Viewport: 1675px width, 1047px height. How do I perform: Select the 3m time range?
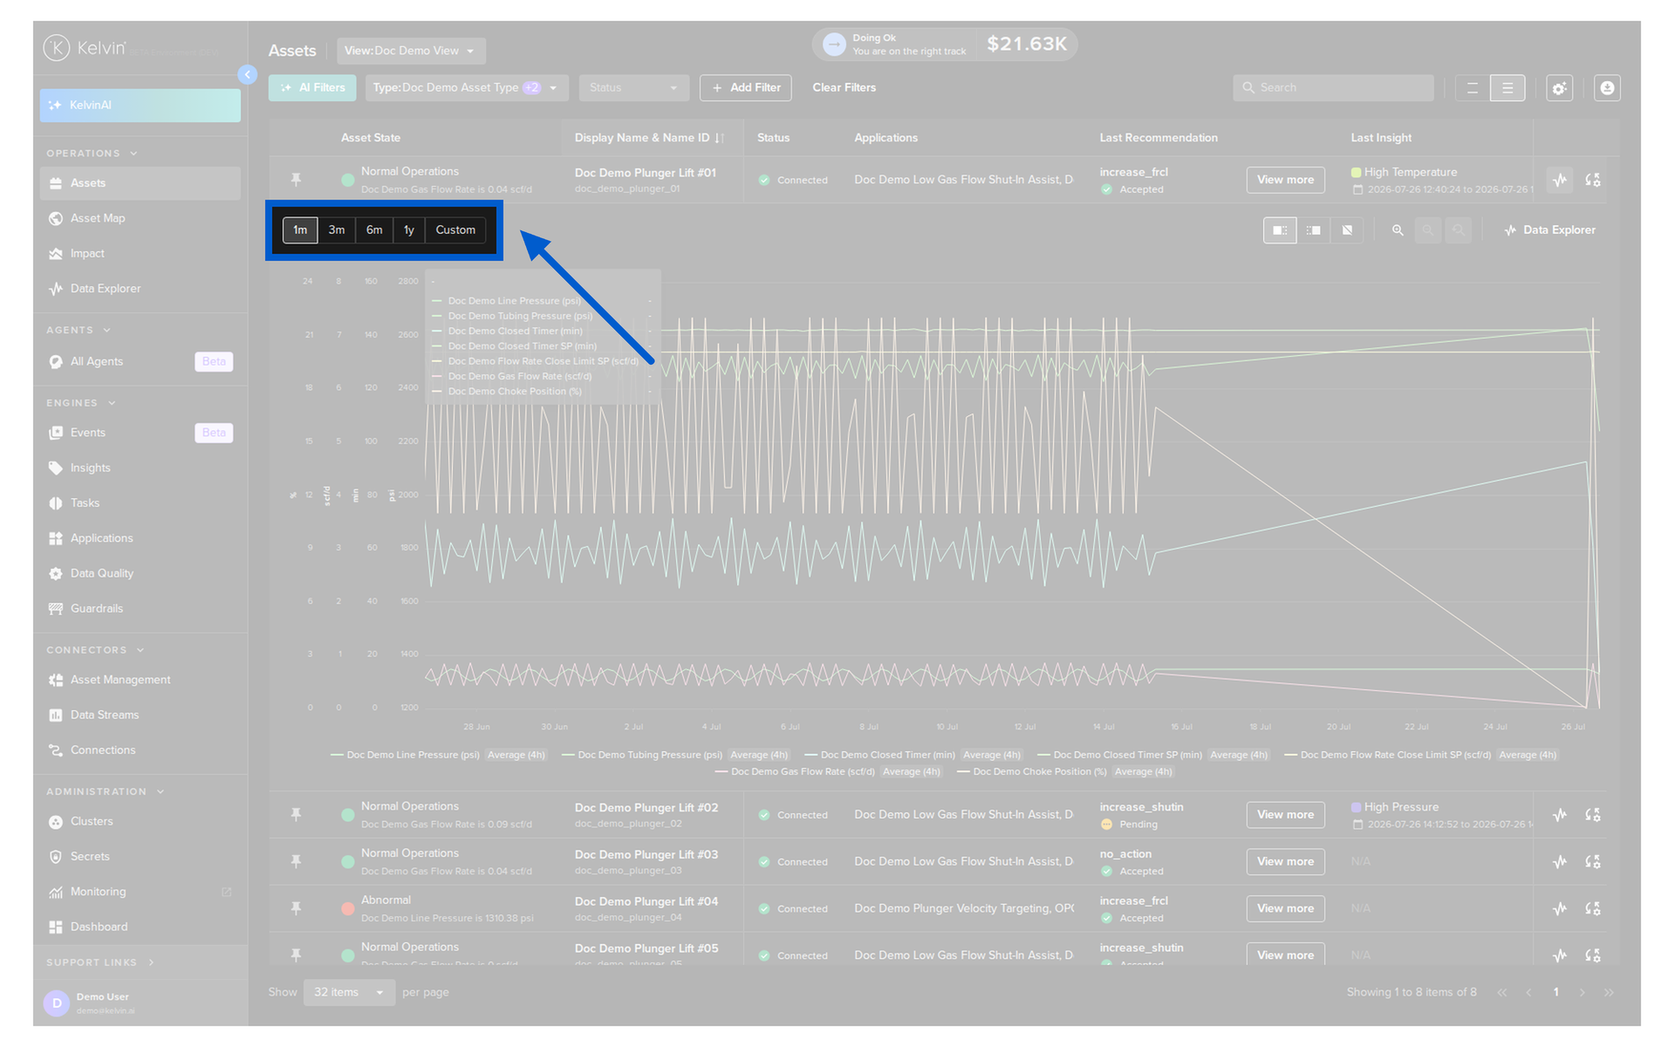click(337, 229)
